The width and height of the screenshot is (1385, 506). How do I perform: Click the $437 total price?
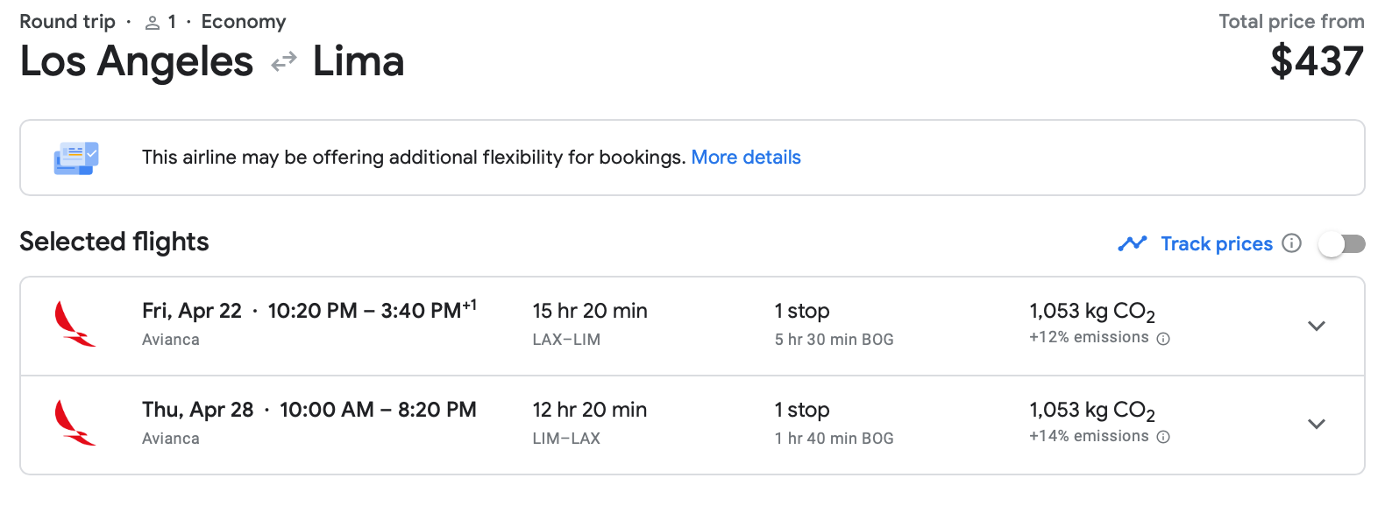pos(1317,61)
